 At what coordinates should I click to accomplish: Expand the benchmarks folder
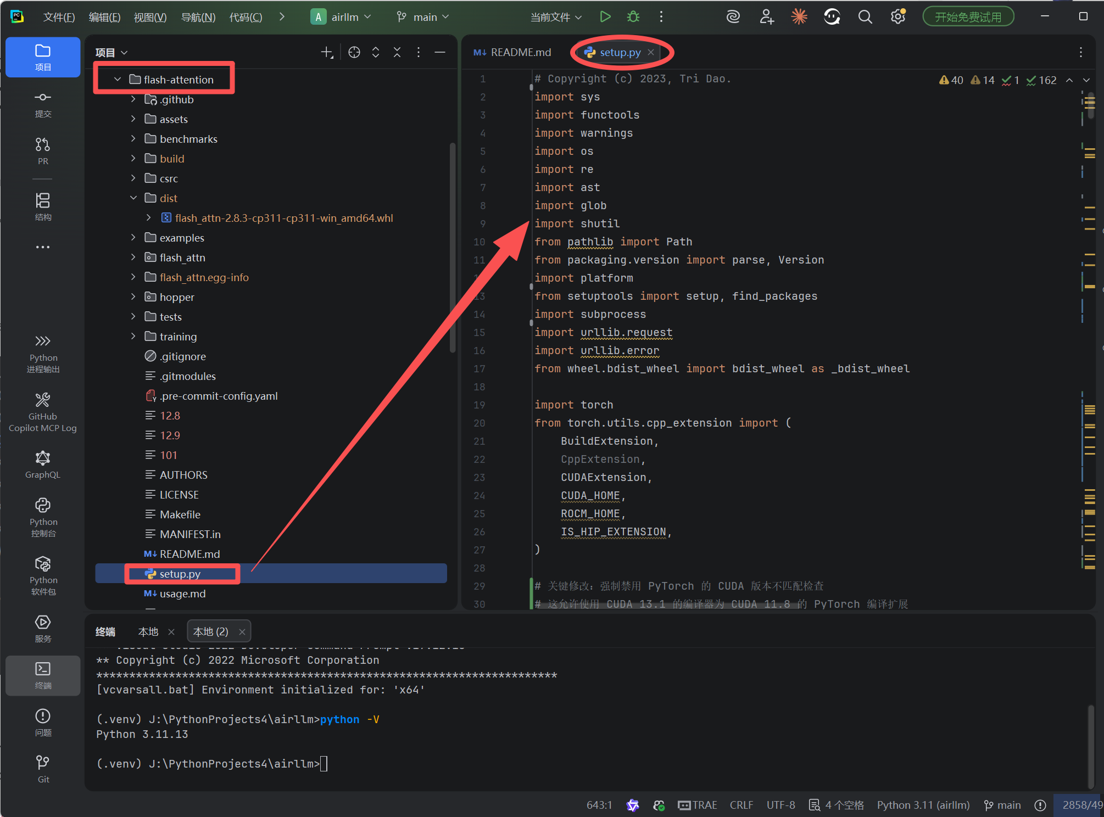[x=133, y=139]
